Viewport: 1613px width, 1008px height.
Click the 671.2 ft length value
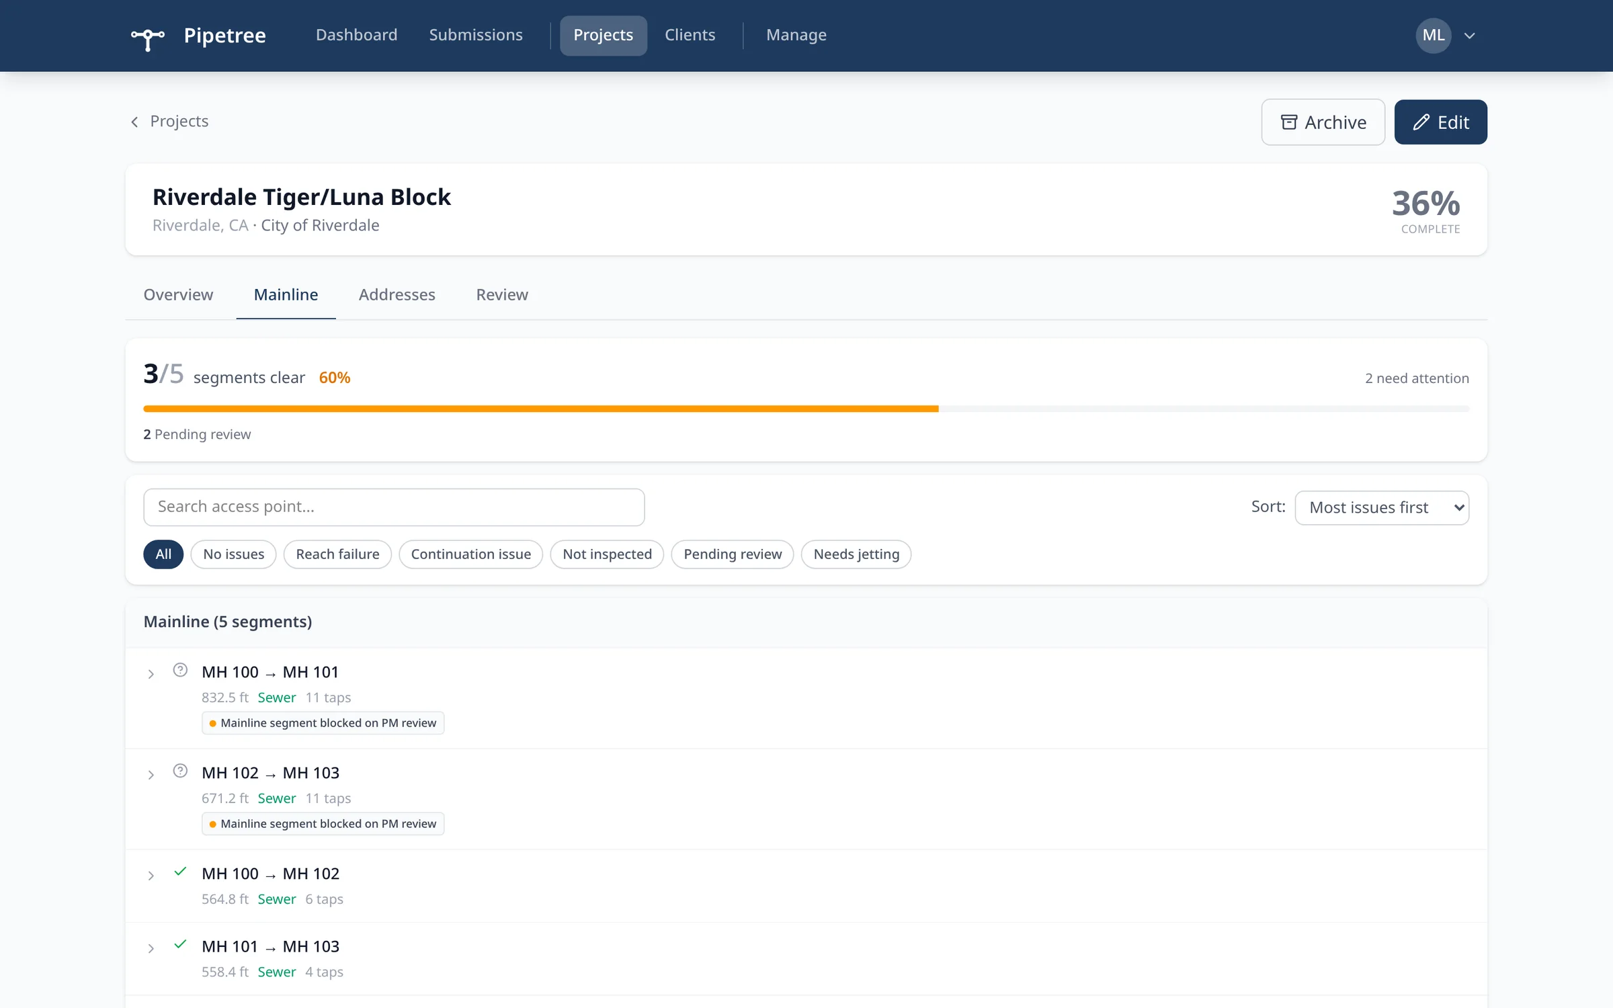pyautogui.click(x=225, y=798)
